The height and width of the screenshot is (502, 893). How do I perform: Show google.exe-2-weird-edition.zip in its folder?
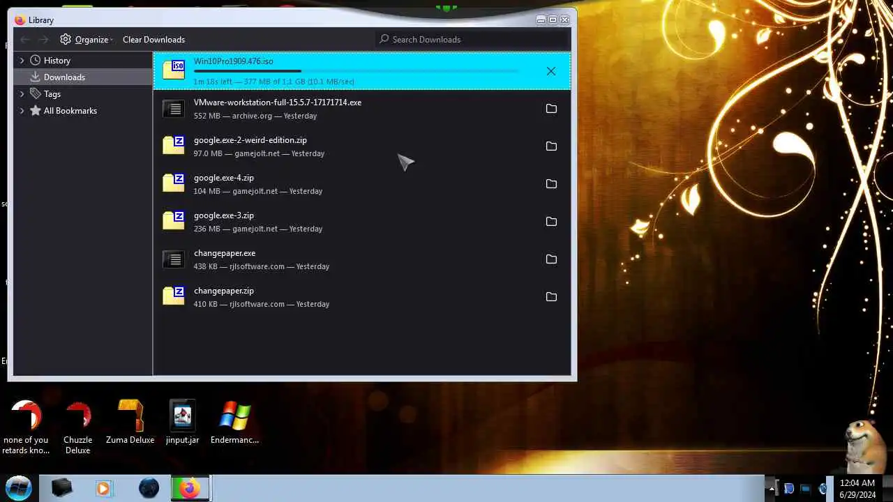tap(551, 146)
